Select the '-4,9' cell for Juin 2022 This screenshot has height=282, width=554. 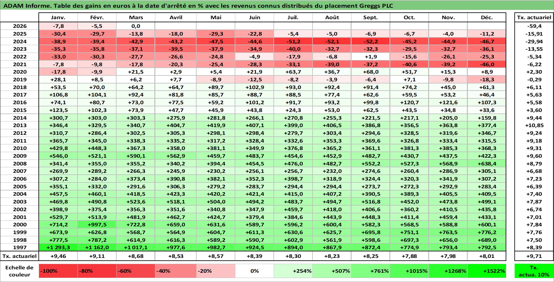[255, 57]
